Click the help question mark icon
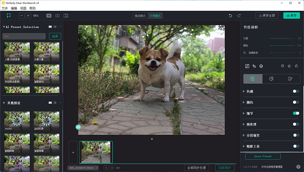 [298, 167]
